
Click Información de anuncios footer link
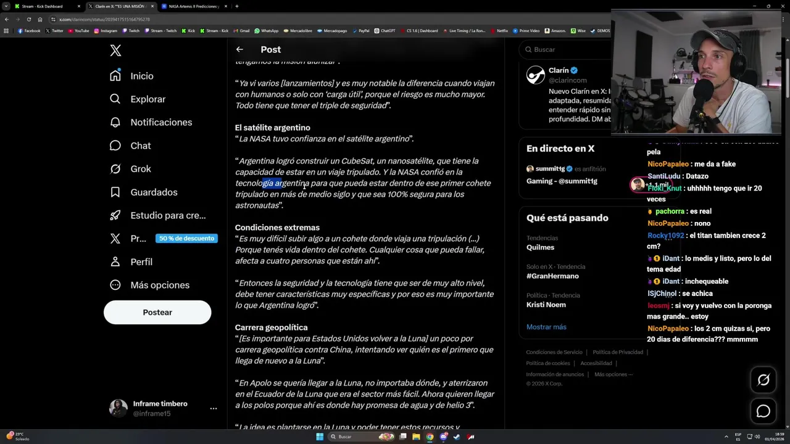[x=555, y=374]
